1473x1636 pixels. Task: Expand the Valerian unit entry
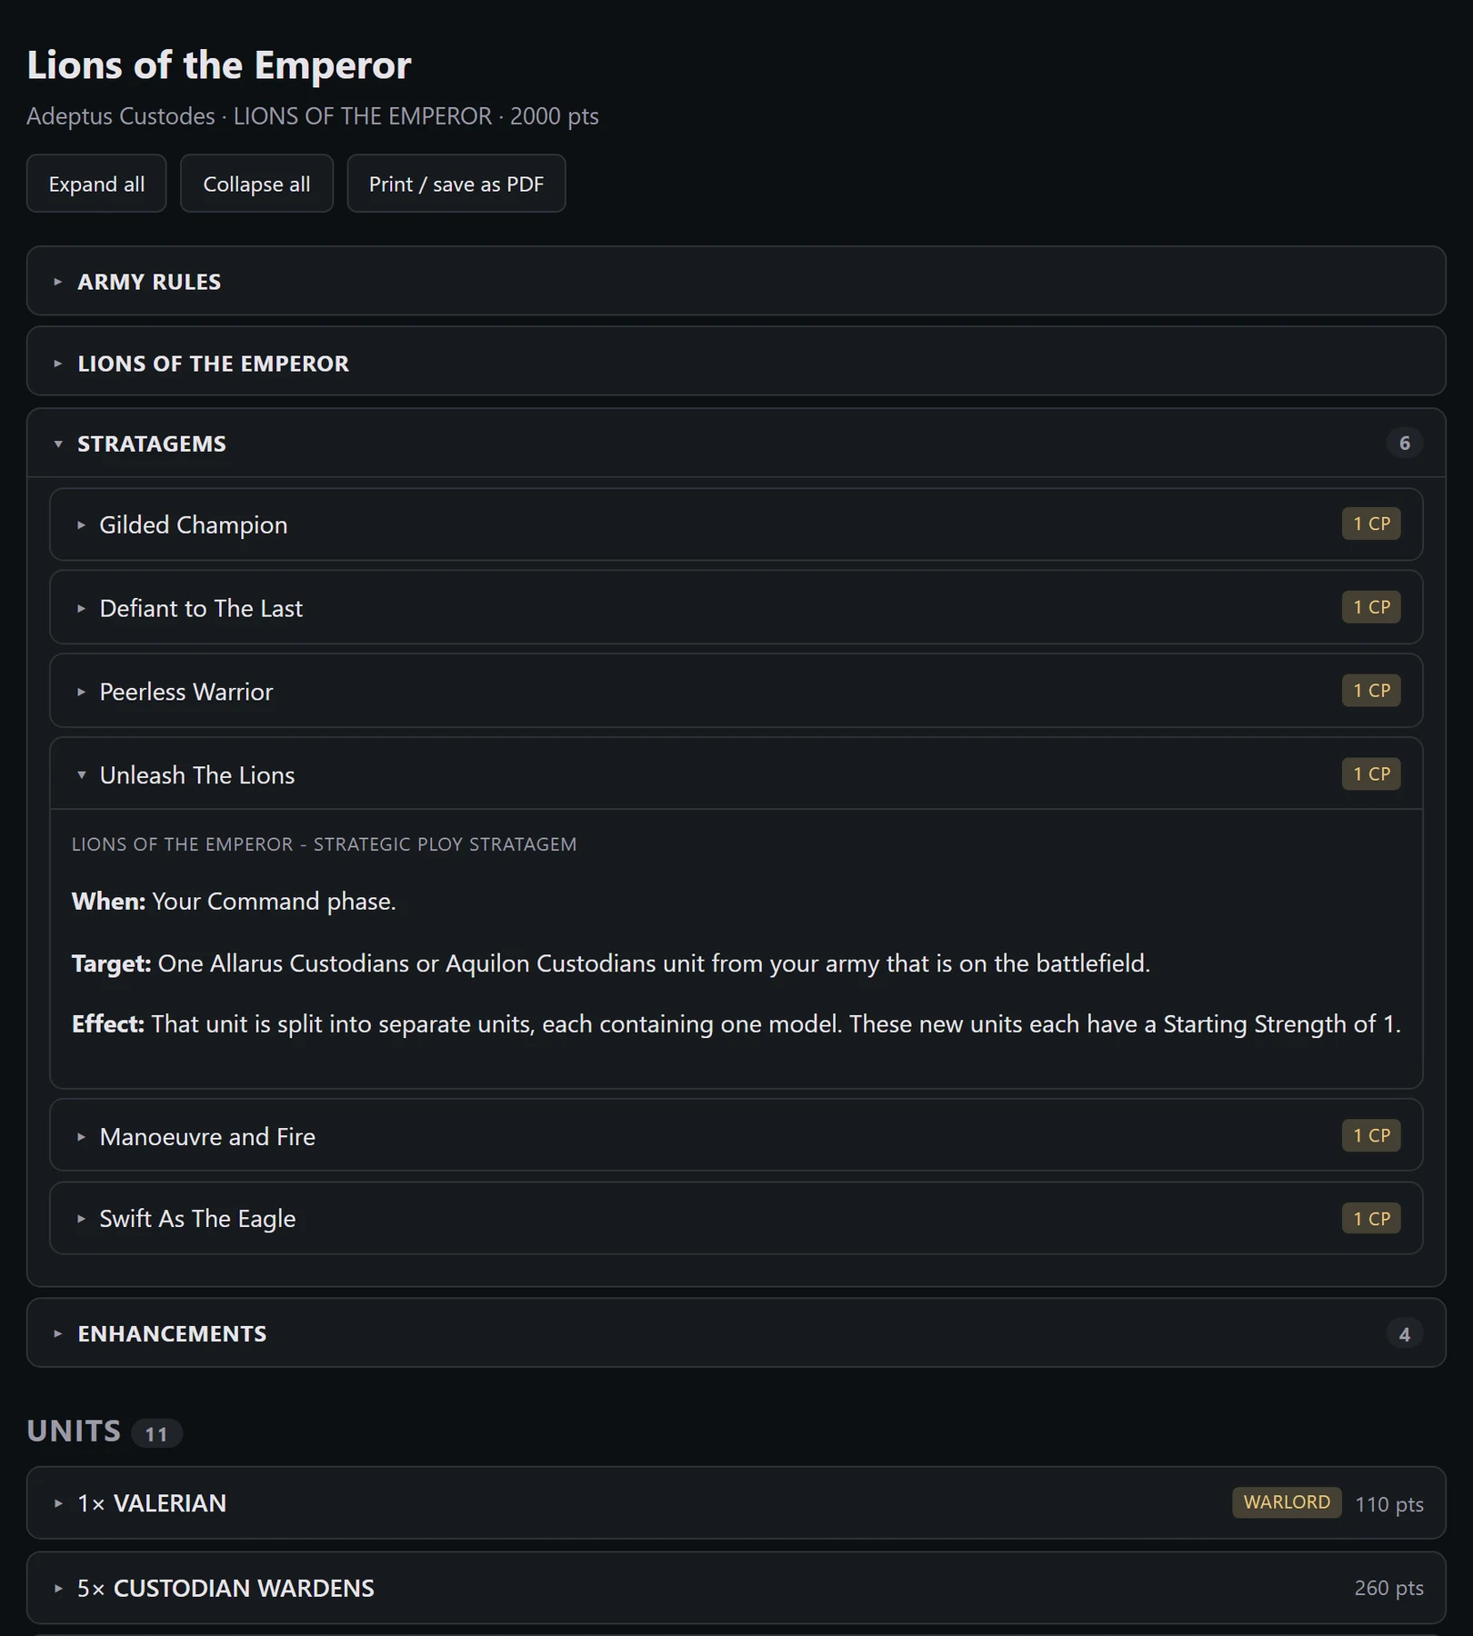(x=736, y=1503)
